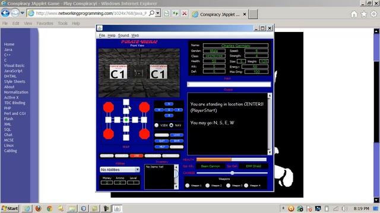Open the Visual Basic sidebar link
This screenshot has width=380, height=213.
tap(14, 66)
